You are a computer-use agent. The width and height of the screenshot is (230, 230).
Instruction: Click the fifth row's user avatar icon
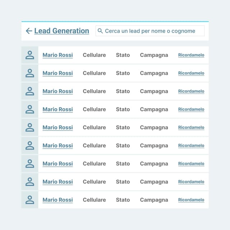point(30,127)
